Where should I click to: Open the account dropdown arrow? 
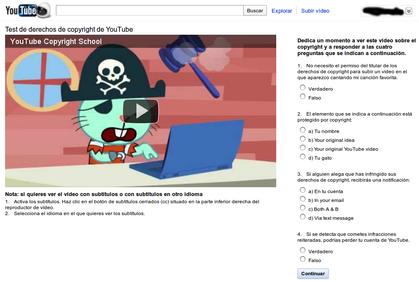(x=408, y=11)
